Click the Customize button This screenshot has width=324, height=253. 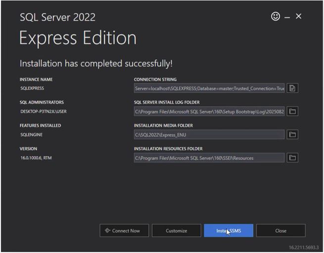(x=176, y=231)
